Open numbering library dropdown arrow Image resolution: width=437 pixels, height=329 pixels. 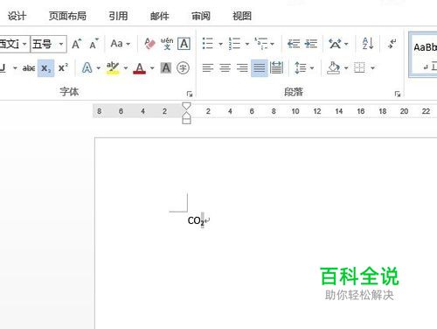(x=247, y=44)
